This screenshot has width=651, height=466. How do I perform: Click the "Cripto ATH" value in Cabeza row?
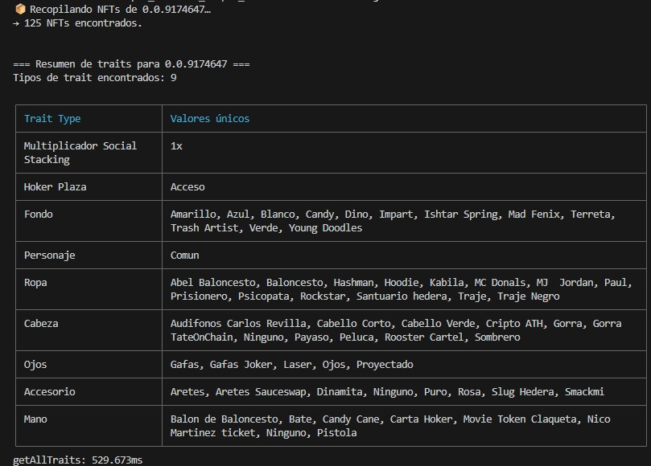[x=514, y=323]
